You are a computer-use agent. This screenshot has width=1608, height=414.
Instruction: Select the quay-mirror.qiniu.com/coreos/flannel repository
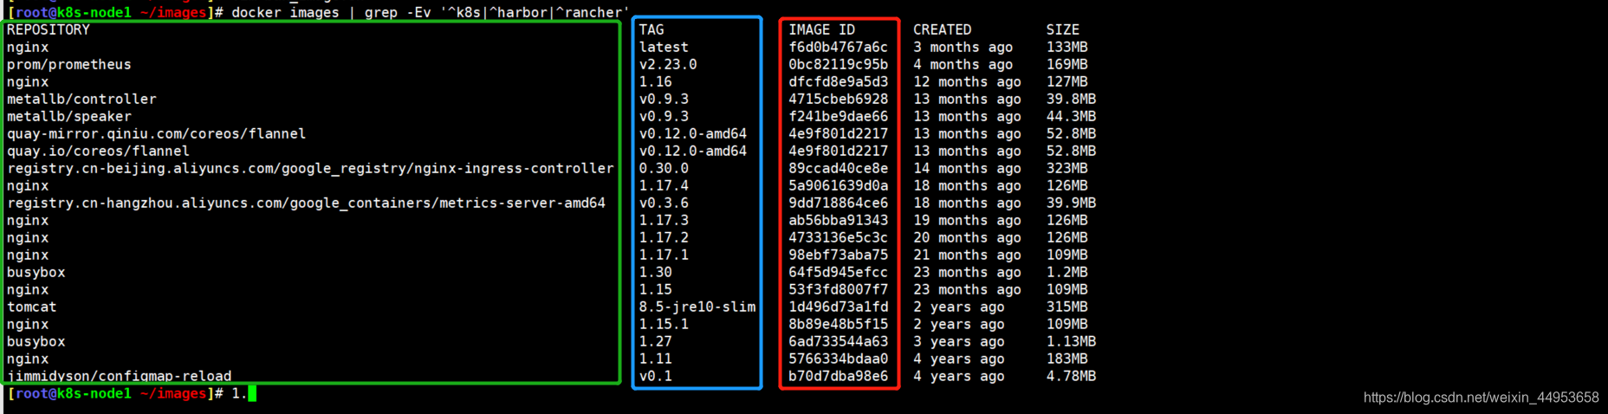click(156, 134)
